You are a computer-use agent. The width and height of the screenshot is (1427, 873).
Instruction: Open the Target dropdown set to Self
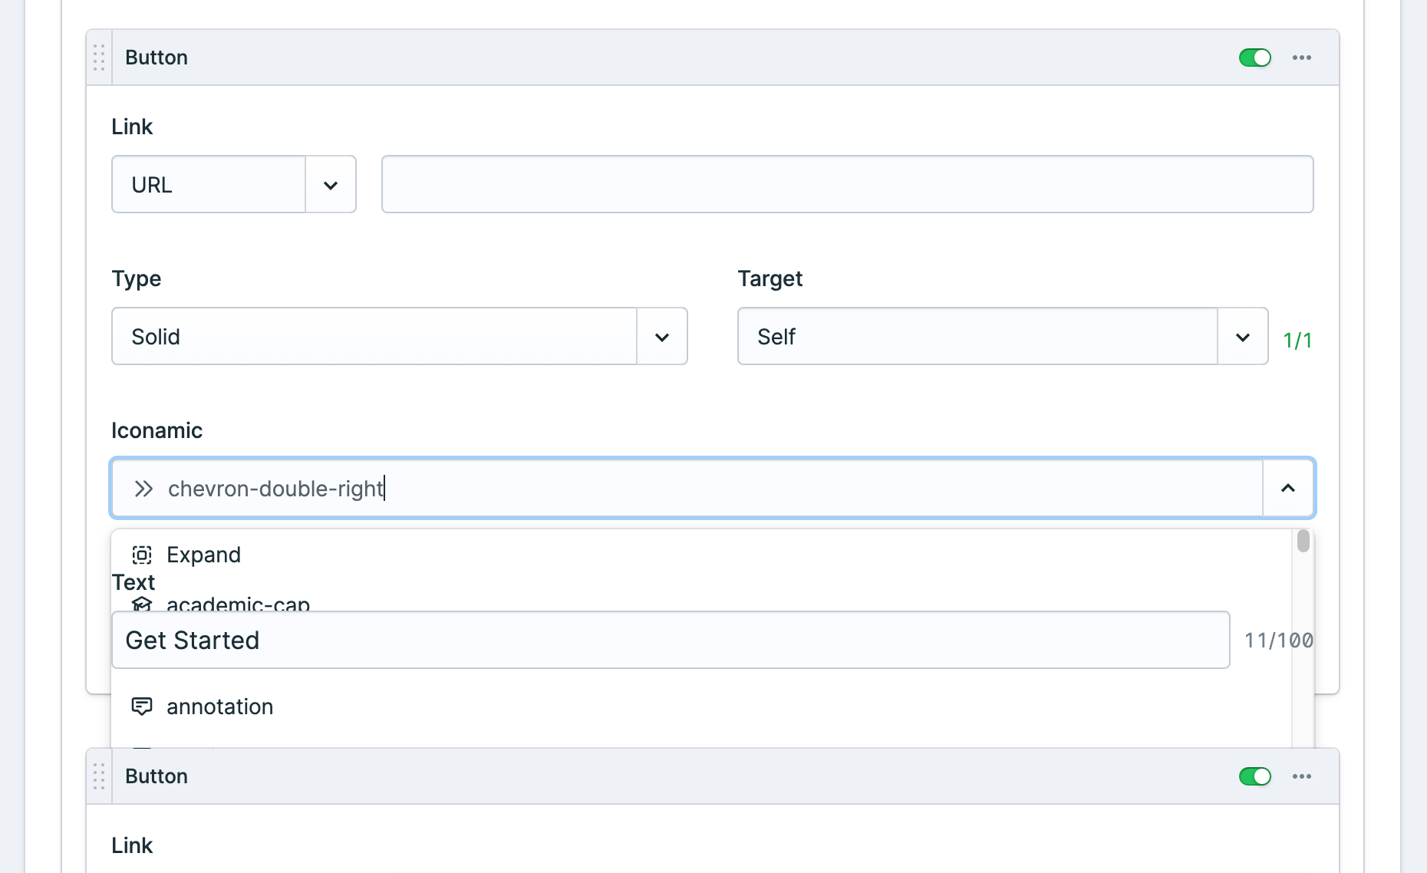1242,336
